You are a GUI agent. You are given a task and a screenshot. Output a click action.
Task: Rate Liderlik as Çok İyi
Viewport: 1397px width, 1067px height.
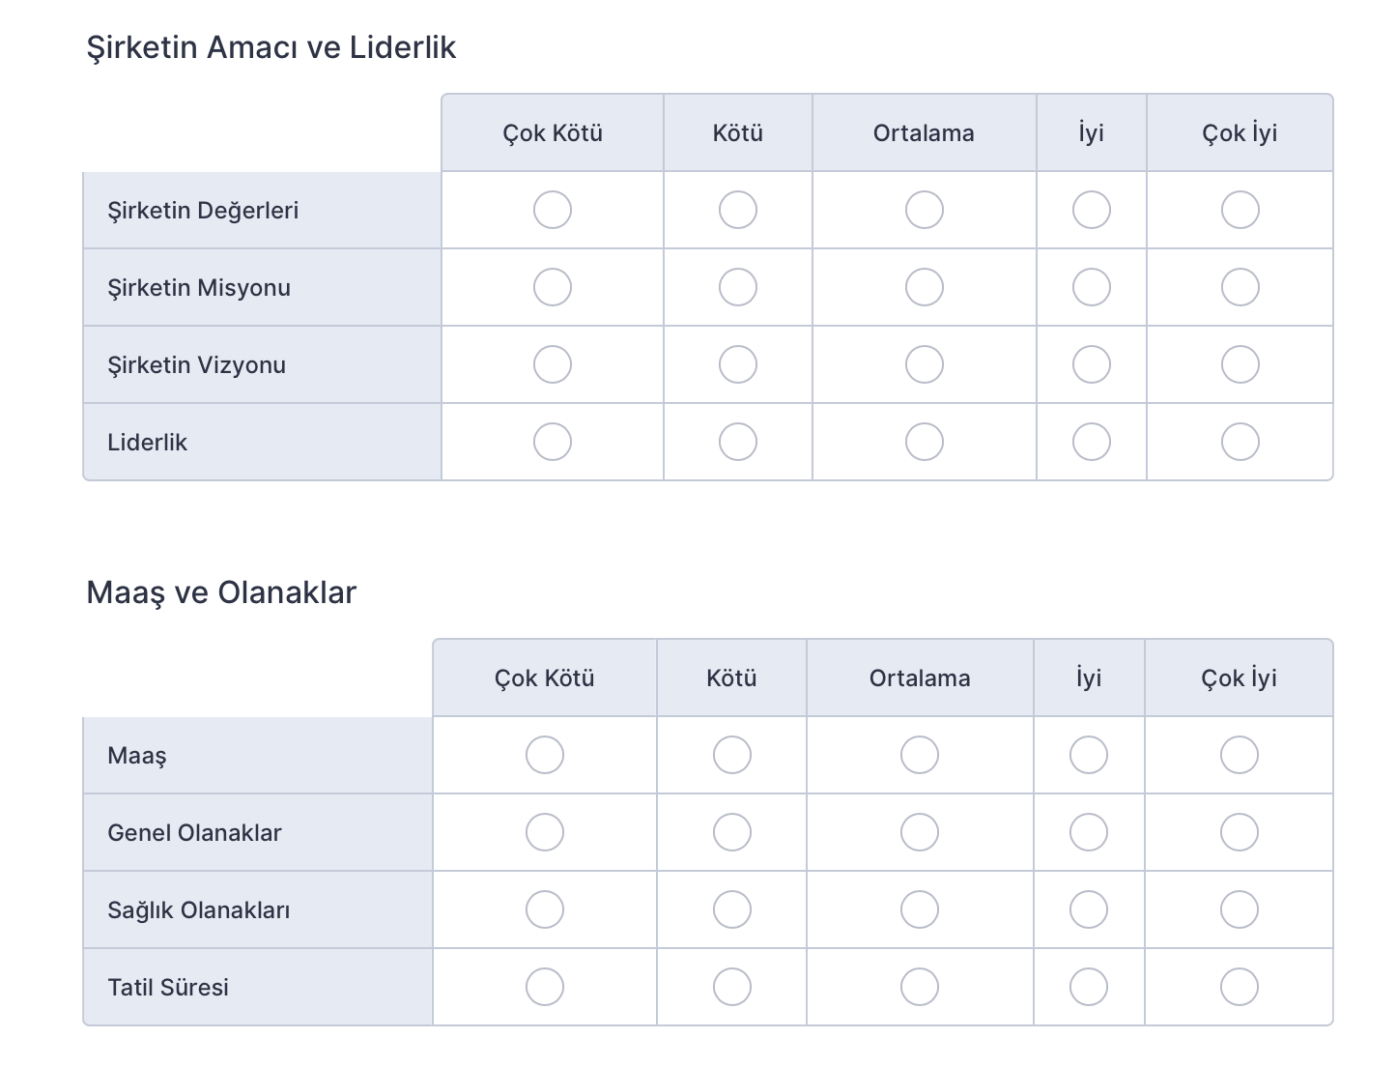(1240, 442)
